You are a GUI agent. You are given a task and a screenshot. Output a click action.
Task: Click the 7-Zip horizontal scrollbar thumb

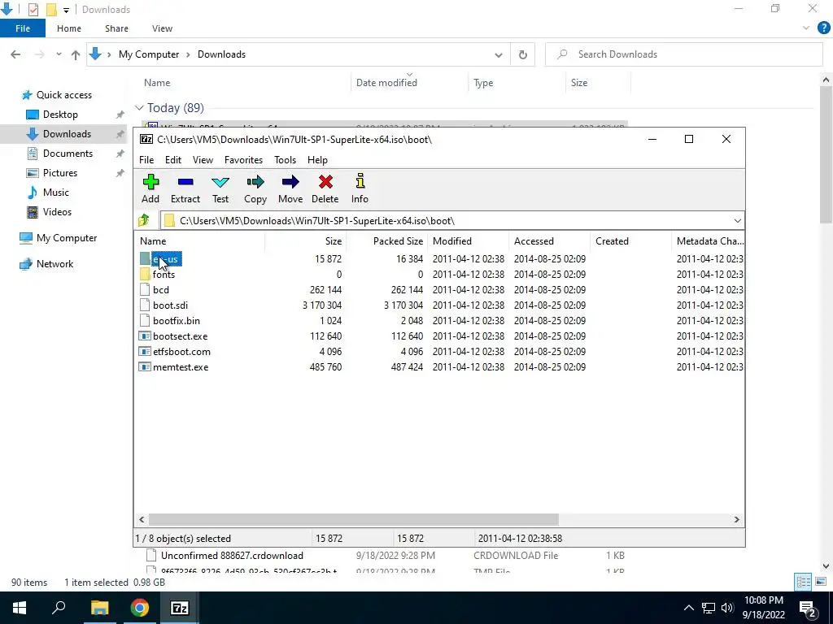[353, 519]
